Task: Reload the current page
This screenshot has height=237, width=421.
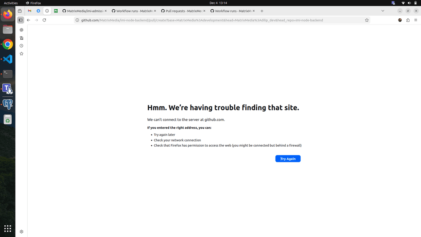Action: point(44,20)
